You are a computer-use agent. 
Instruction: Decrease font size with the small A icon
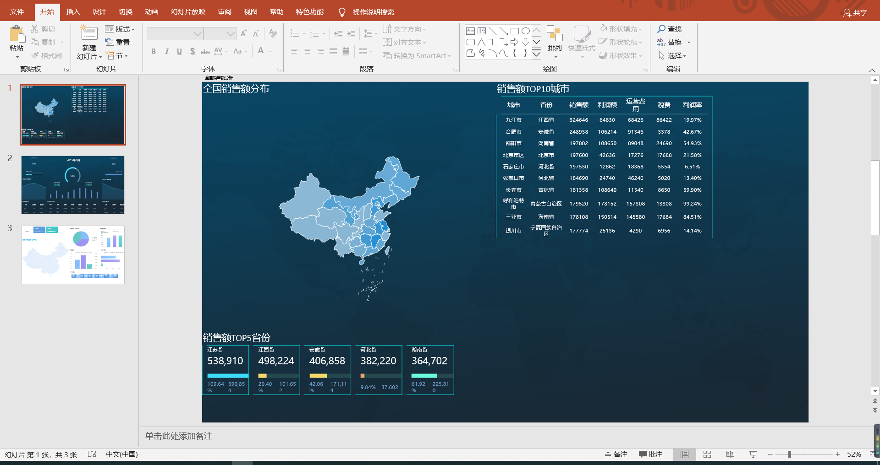click(x=256, y=33)
